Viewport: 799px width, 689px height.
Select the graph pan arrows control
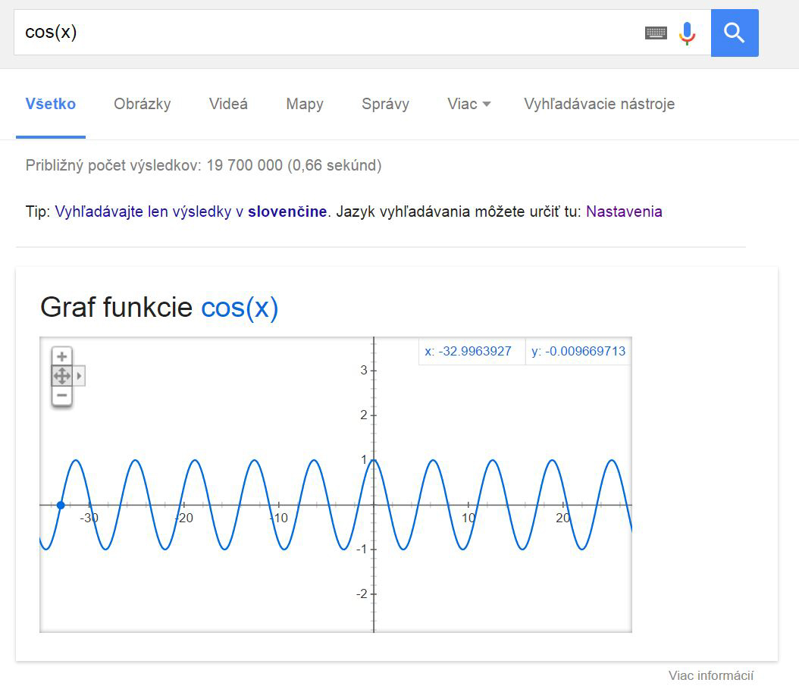coord(61,376)
